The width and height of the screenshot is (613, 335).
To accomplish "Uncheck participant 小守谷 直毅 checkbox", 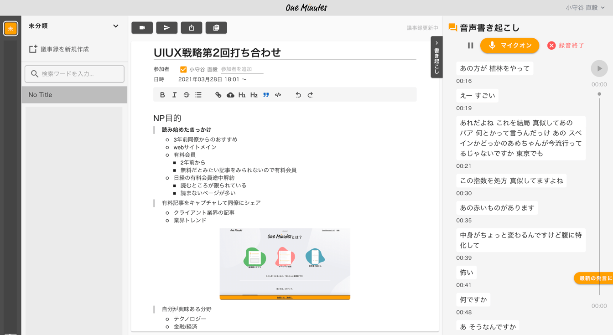I will click(x=183, y=70).
